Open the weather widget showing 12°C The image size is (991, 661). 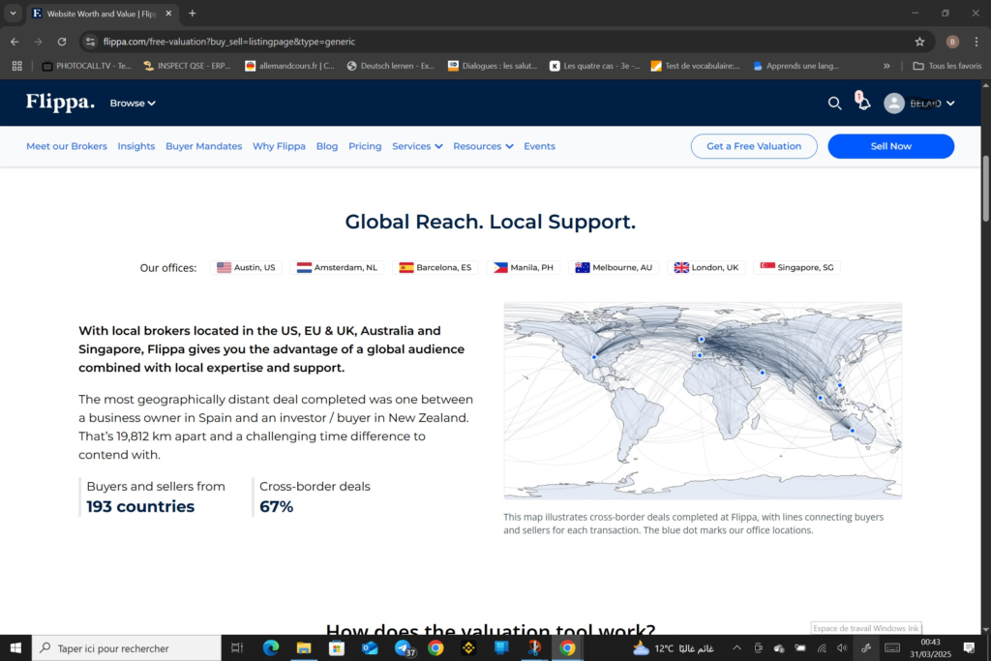(674, 647)
